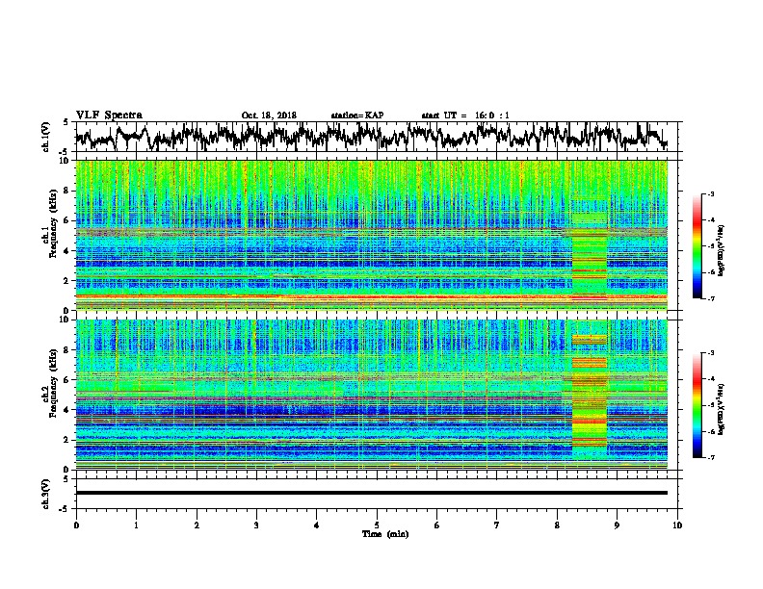Viewport: 763px width, 589px height.
Task: Click the time axis tick label "9"
Action: (x=617, y=525)
